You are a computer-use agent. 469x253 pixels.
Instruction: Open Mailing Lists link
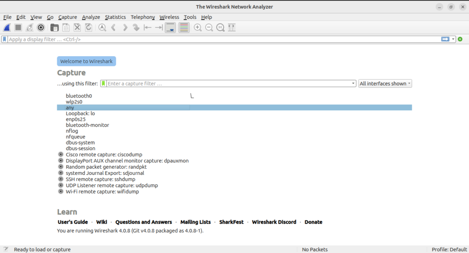(195, 222)
